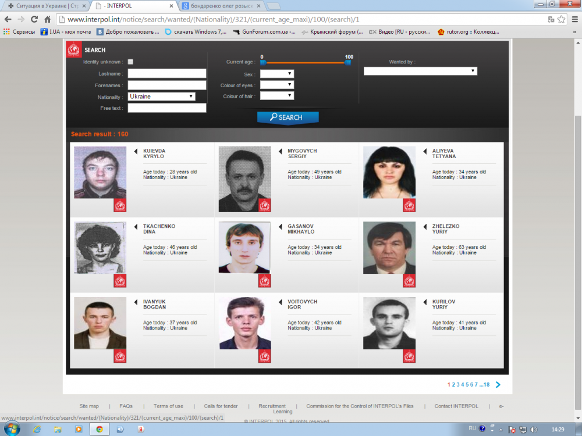Show the hidden bookmarks chevron

click(574, 32)
